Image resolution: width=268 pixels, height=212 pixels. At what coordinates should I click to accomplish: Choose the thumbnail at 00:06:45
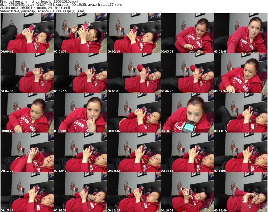(x=187, y=73)
